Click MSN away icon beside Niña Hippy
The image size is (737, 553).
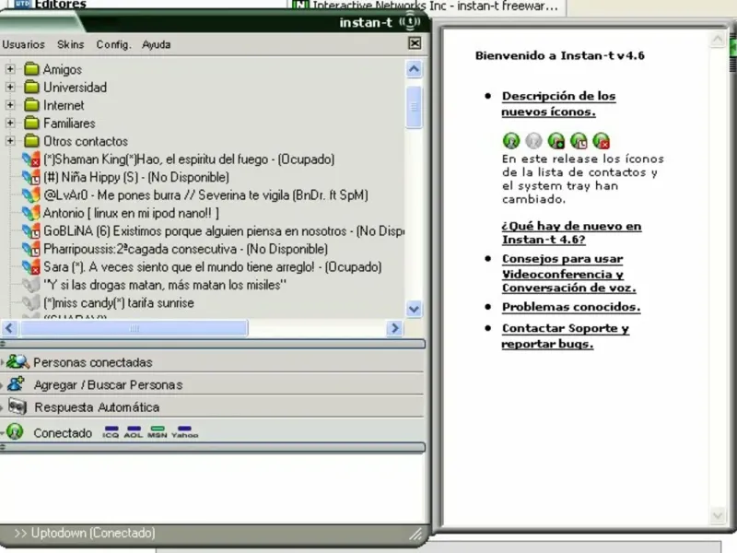(31, 177)
